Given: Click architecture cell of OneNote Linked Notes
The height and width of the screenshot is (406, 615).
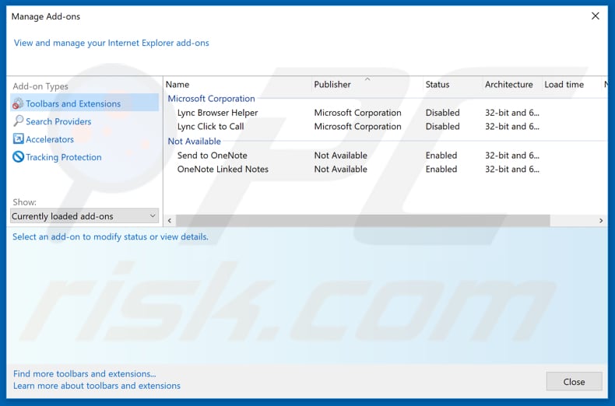Looking at the screenshot, I should [512, 170].
